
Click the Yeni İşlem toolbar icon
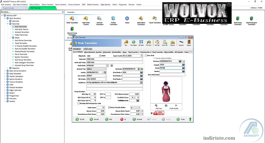coord(134,43)
